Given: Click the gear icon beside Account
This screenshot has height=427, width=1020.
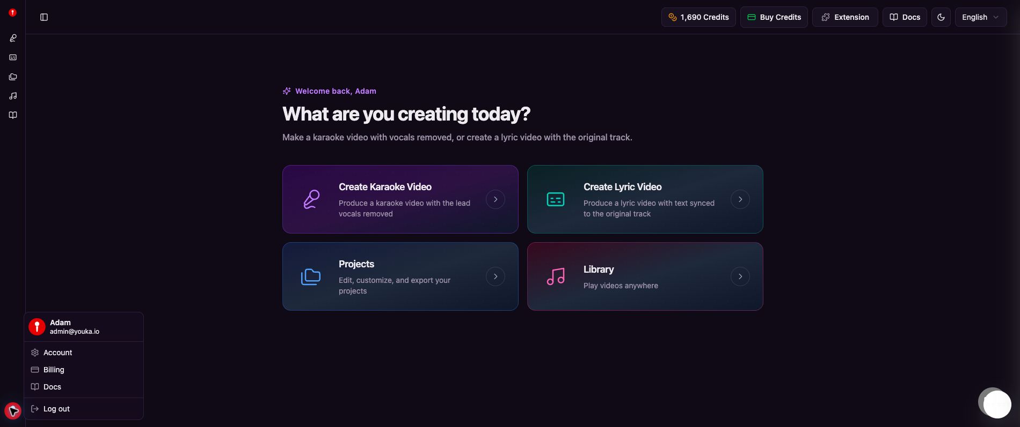Looking at the screenshot, I should point(35,353).
